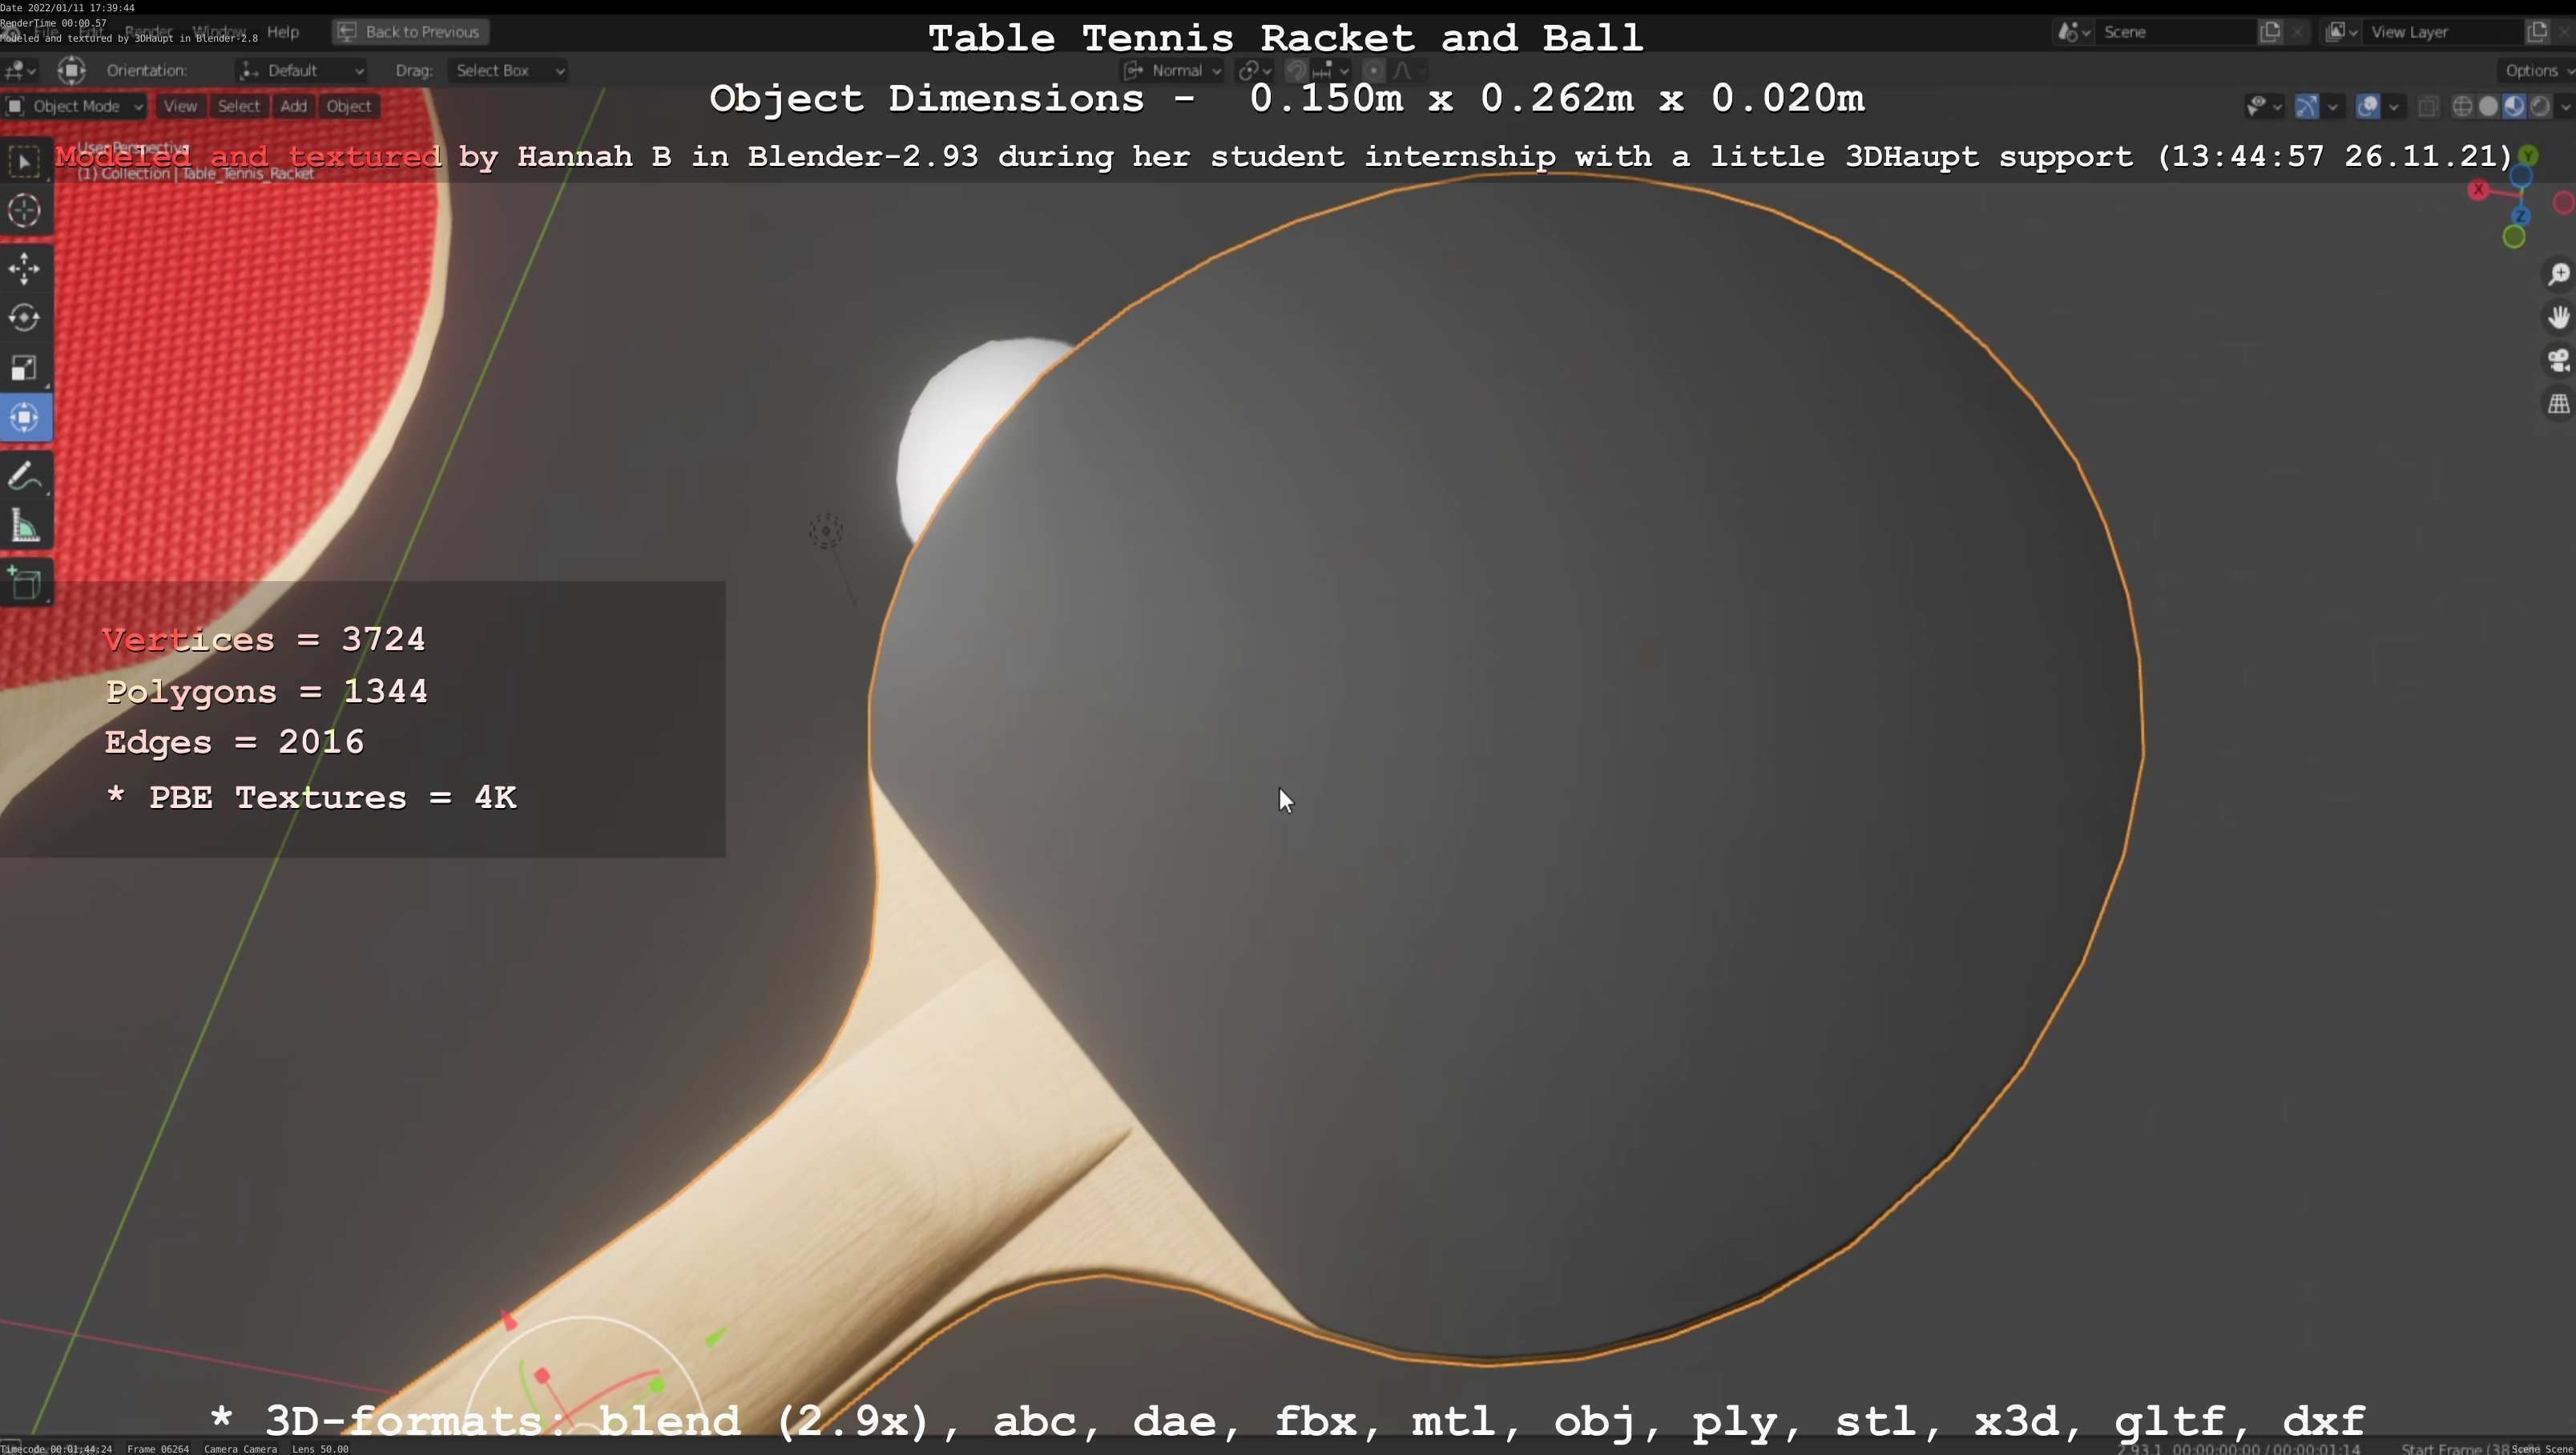The width and height of the screenshot is (2576, 1455).
Task: Open the Object Mode dropdown
Action: pos(75,106)
